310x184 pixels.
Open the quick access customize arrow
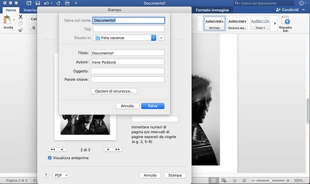(x=76, y=3)
